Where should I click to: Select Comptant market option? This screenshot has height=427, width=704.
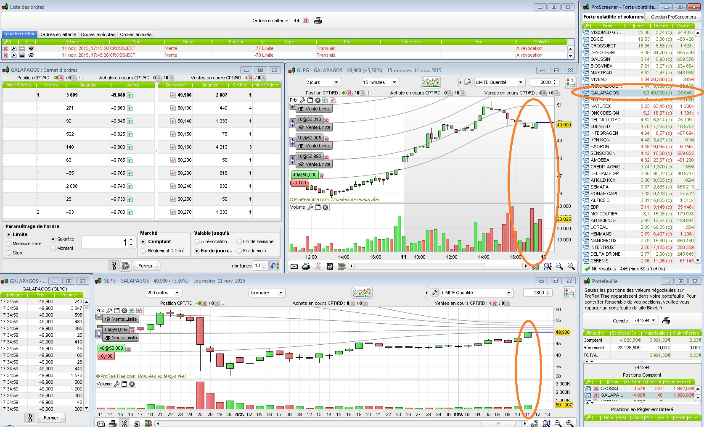[x=143, y=241]
